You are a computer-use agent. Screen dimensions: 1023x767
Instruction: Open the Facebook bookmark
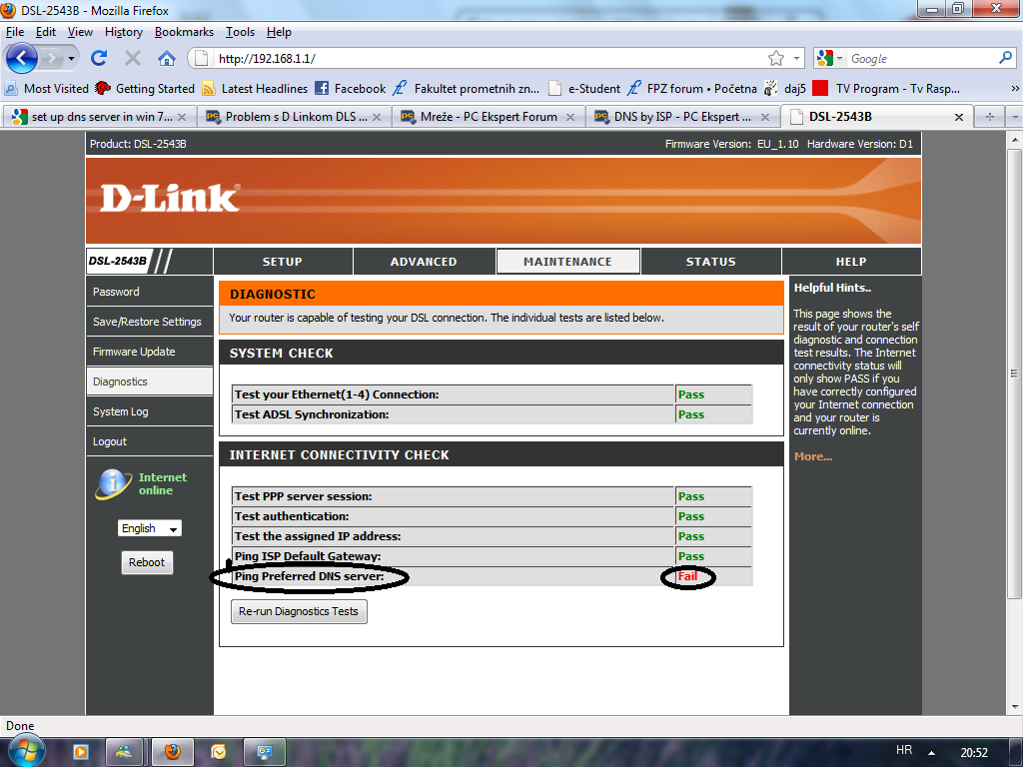click(350, 88)
